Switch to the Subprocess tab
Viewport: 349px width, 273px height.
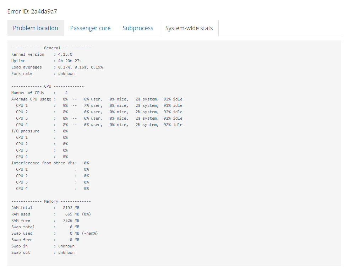tap(138, 28)
